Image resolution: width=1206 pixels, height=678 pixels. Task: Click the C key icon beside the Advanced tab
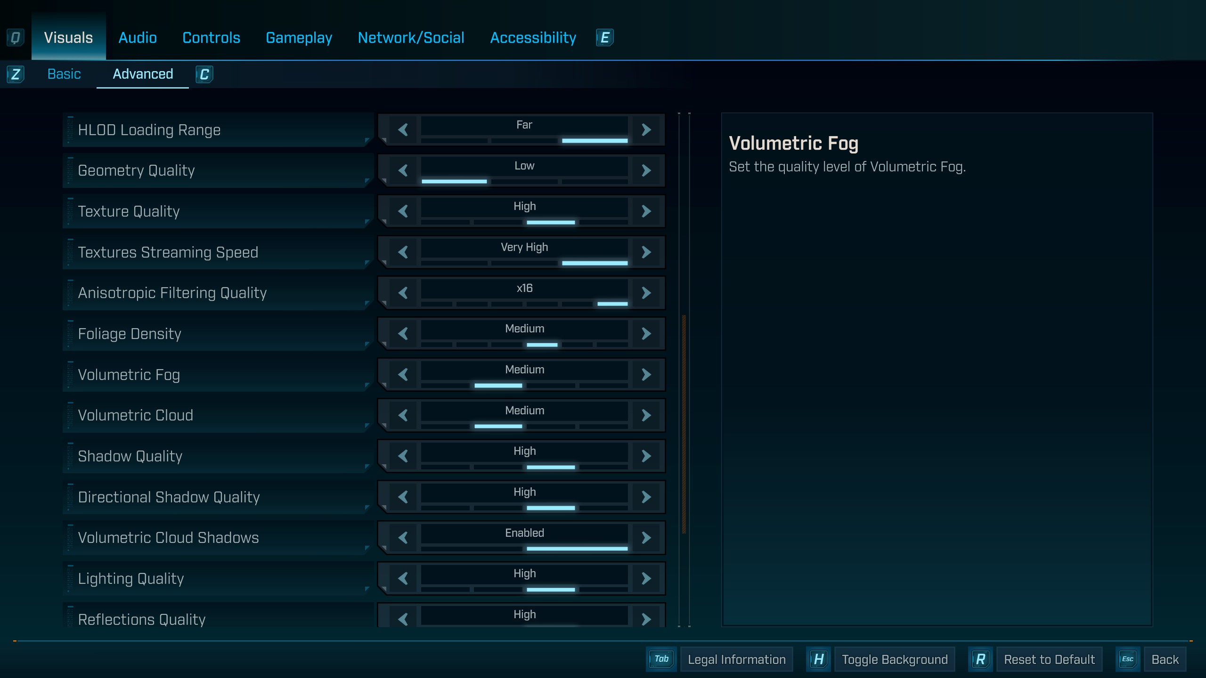204,74
